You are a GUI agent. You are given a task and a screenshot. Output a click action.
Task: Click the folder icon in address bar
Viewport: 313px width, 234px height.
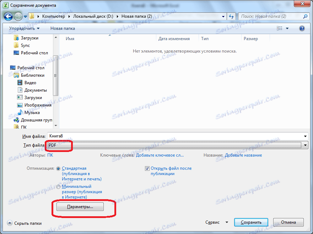32,16
